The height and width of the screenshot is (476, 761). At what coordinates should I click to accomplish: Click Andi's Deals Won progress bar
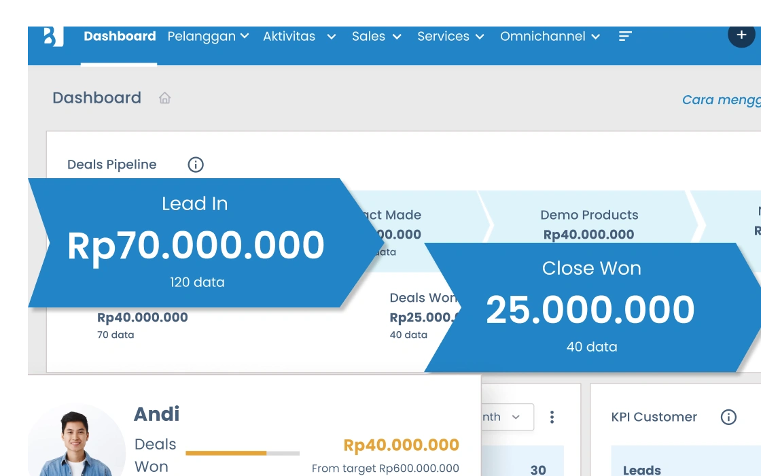coord(242,453)
